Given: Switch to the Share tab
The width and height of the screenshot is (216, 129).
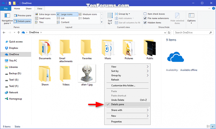Looking at the screenshot, I should tap(29, 9).
